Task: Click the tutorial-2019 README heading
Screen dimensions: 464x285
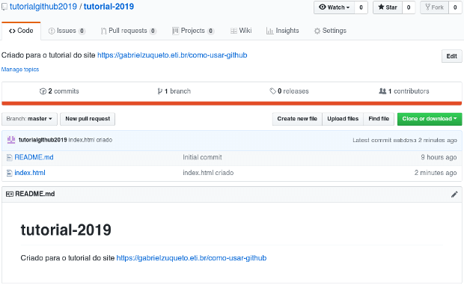Action: pos(66,230)
